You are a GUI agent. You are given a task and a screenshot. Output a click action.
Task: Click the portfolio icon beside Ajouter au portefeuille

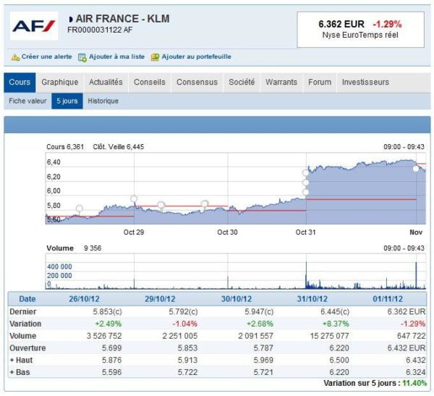pos(155,57)
